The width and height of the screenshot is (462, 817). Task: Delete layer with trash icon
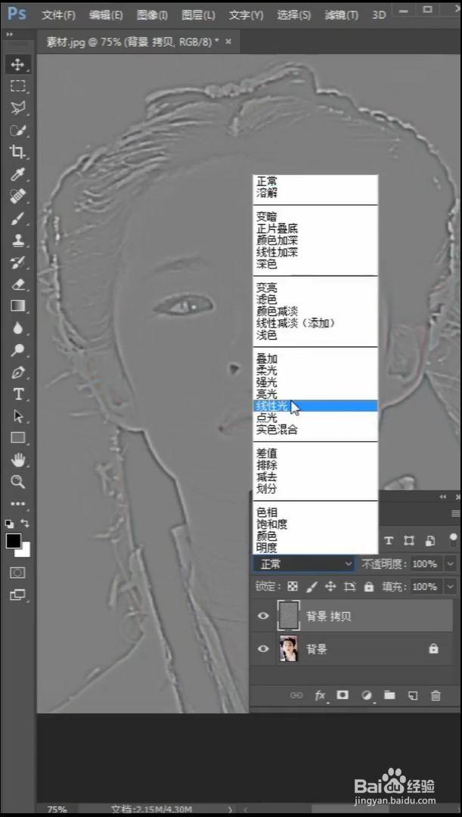pyautogui.click(x=436, y=695)
